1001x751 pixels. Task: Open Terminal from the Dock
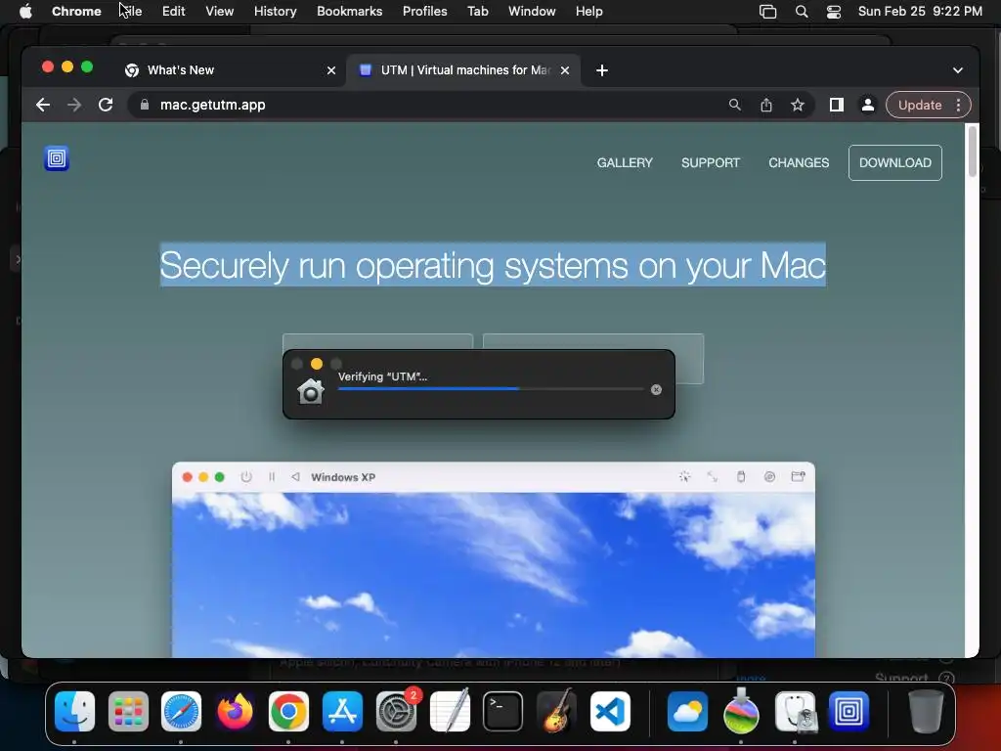point(502,711)
